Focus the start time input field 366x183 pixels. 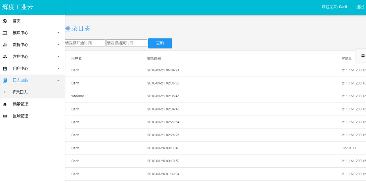[85, 43]
